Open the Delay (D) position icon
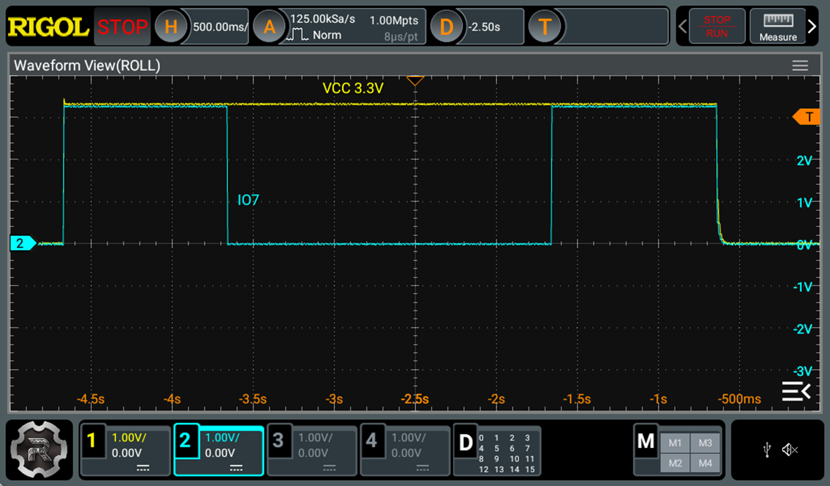Screen dimensions: 830x486 coord(446,26)
